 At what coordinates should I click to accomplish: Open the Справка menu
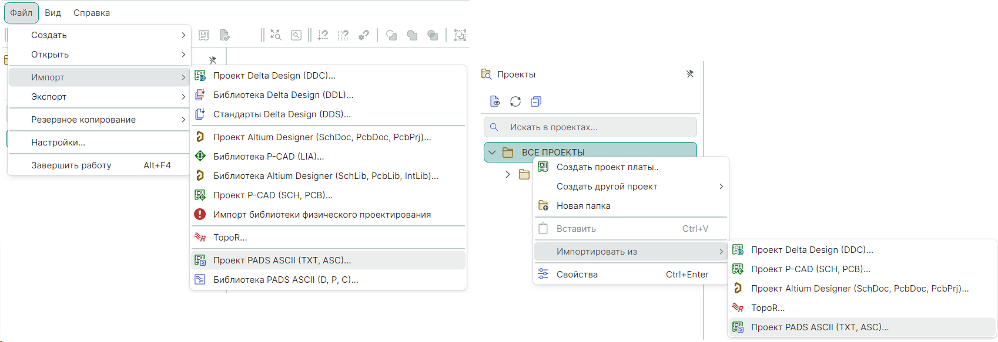92,13
